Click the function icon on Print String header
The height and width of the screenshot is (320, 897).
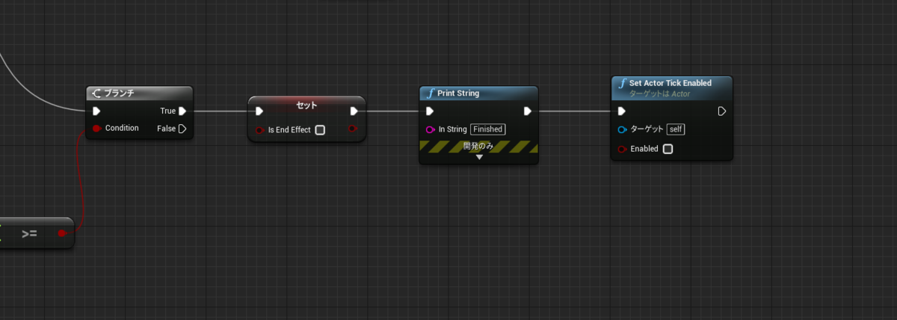point(430,93)
